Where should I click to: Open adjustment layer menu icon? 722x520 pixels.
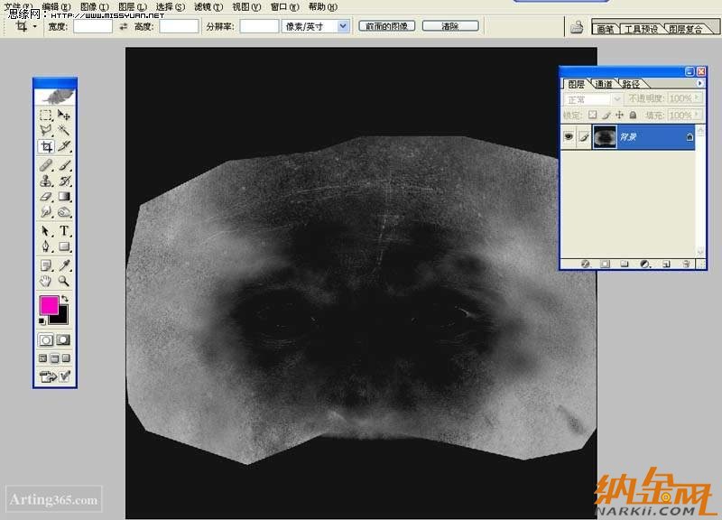click(x=645, y=264)
